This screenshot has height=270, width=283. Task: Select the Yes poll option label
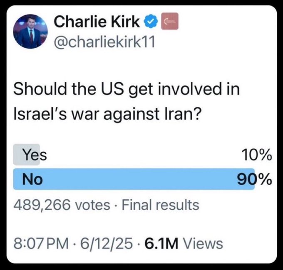35,155
